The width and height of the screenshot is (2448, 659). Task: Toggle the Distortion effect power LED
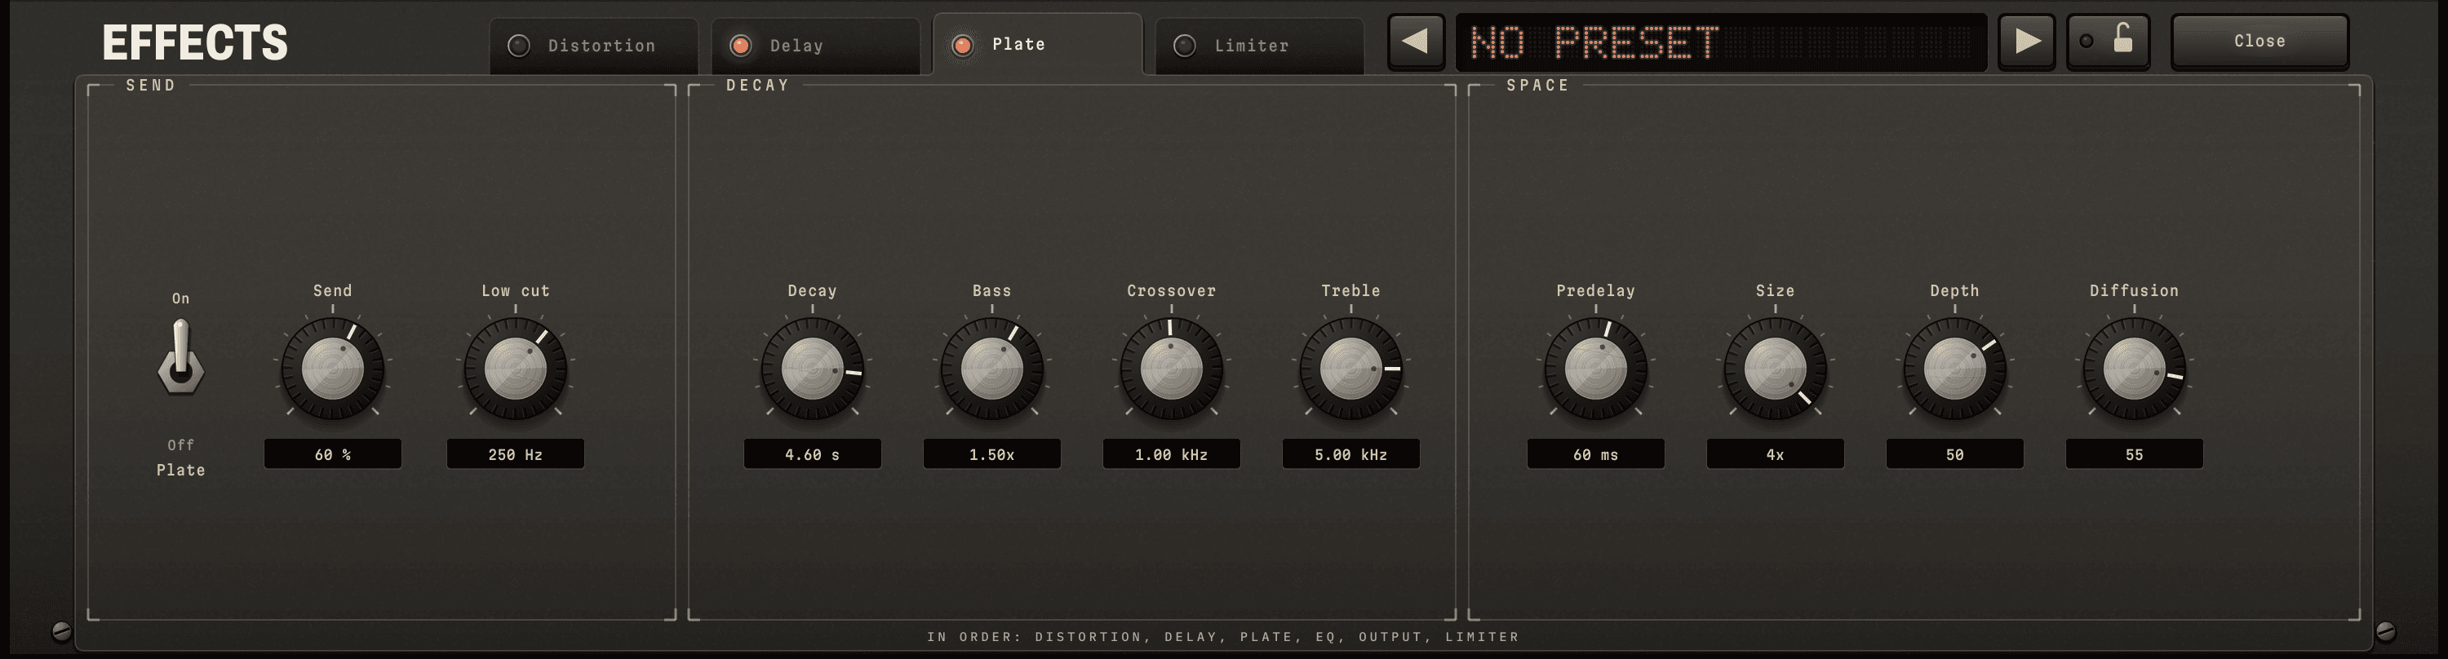[x=519, y=46]
